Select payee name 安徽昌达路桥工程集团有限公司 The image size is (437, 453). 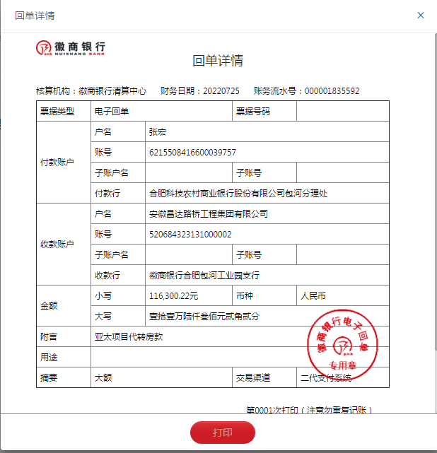pyautogui.click(x=209, y=213)
